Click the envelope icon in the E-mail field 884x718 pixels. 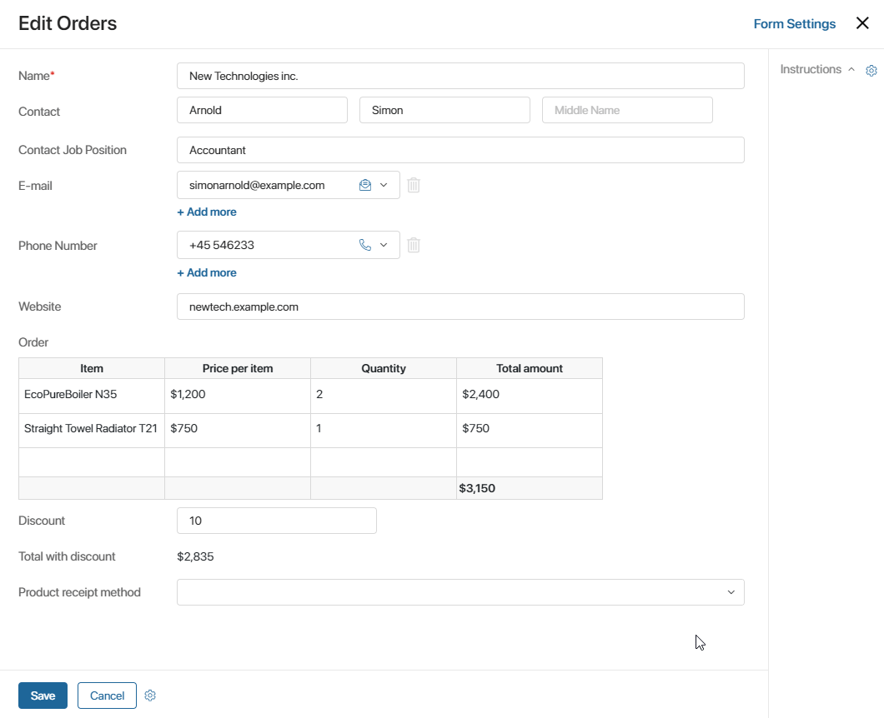tap(364, 185)
